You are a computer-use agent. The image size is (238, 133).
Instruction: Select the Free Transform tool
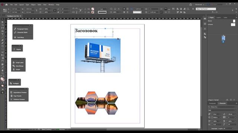[3, 55]
